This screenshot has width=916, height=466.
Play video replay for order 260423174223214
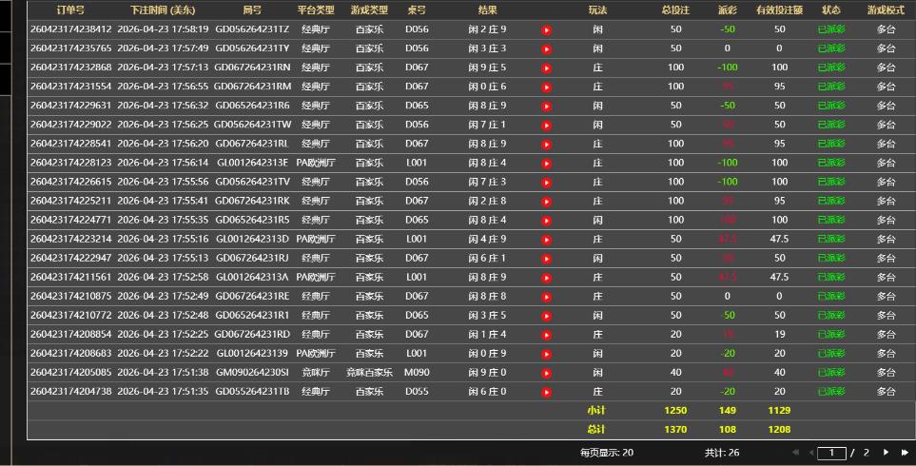pyautogui.click(x=546, y=240)
